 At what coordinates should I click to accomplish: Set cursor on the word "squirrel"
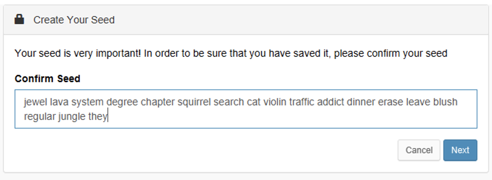(194, 102)
